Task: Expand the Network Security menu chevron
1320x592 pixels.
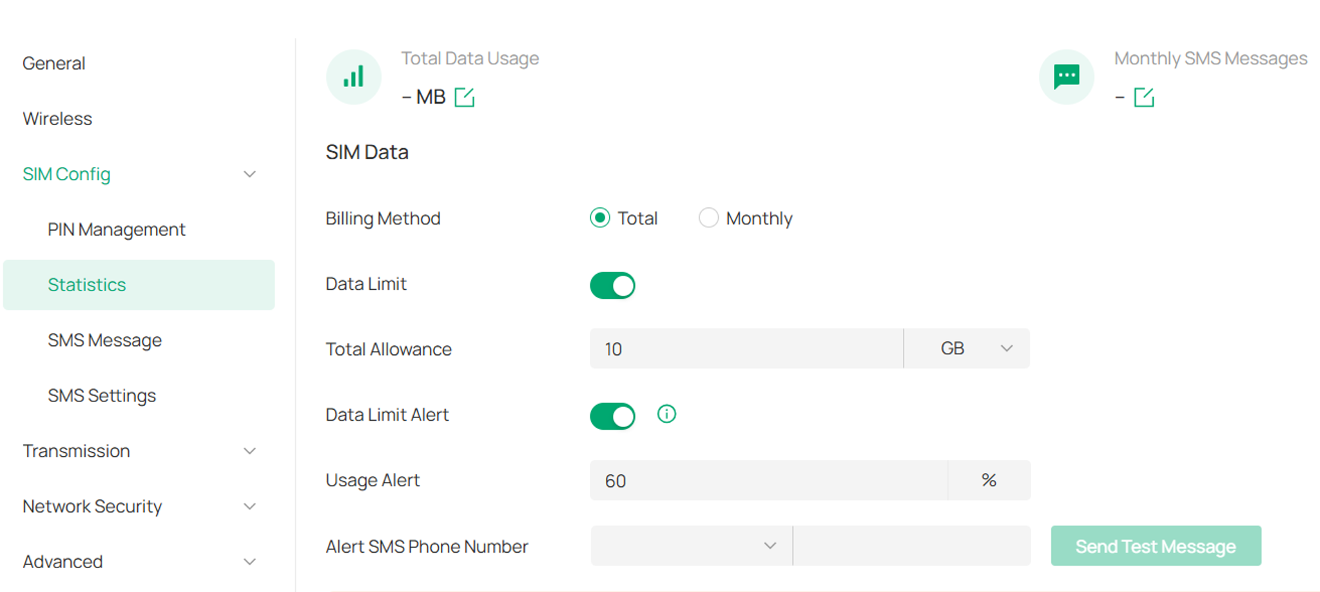Action: tap(250, 506)
